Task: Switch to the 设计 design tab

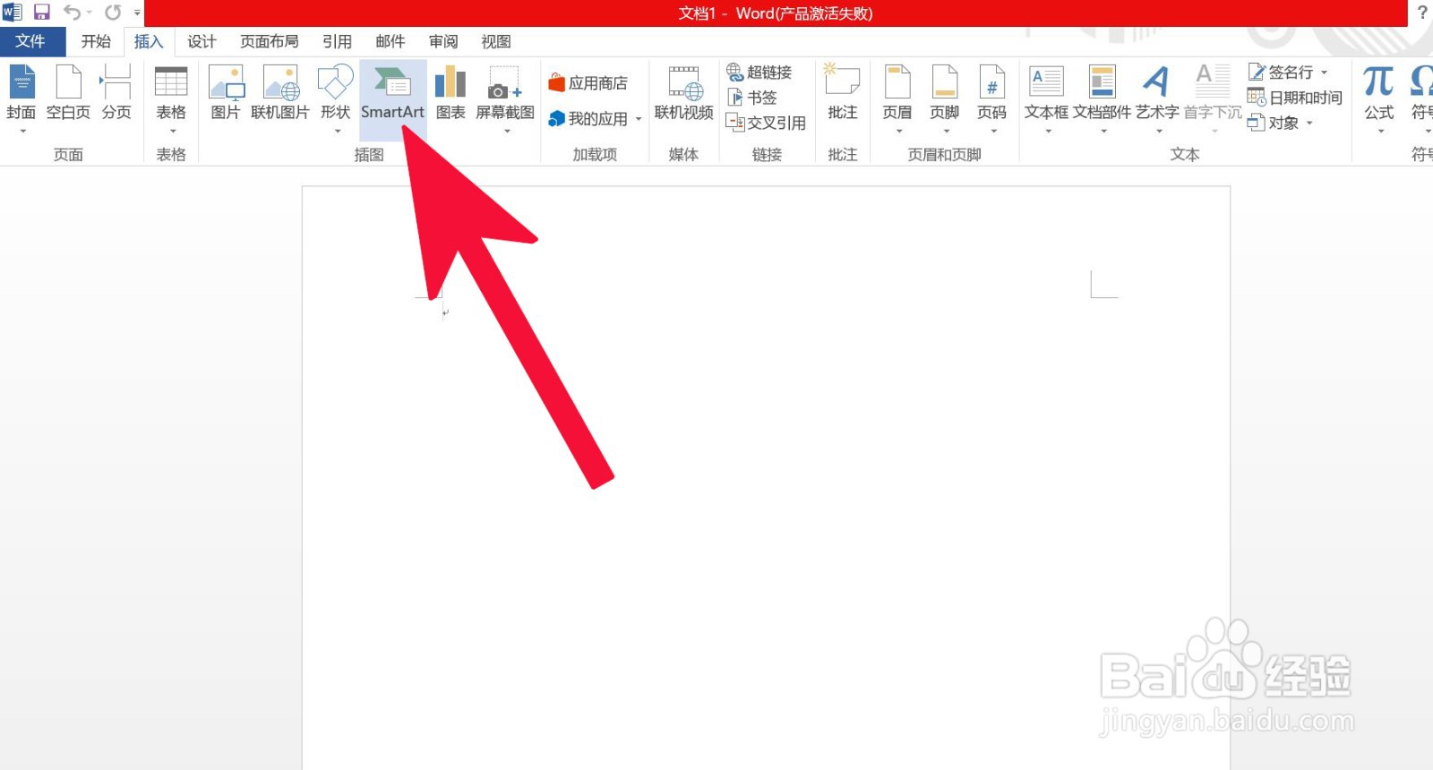Action: click(202, 41)
